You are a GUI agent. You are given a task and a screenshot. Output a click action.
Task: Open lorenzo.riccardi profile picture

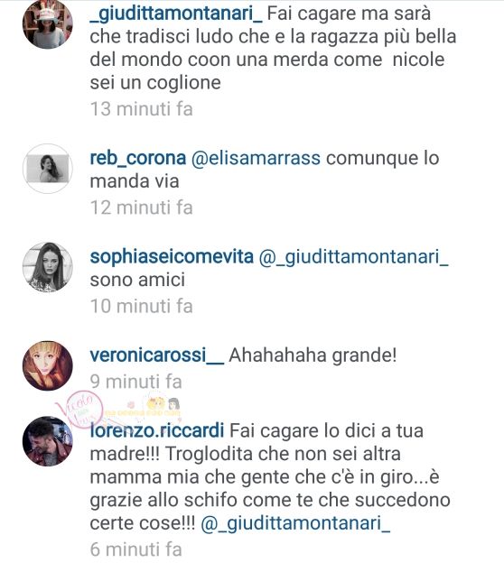tap(48, 441)
